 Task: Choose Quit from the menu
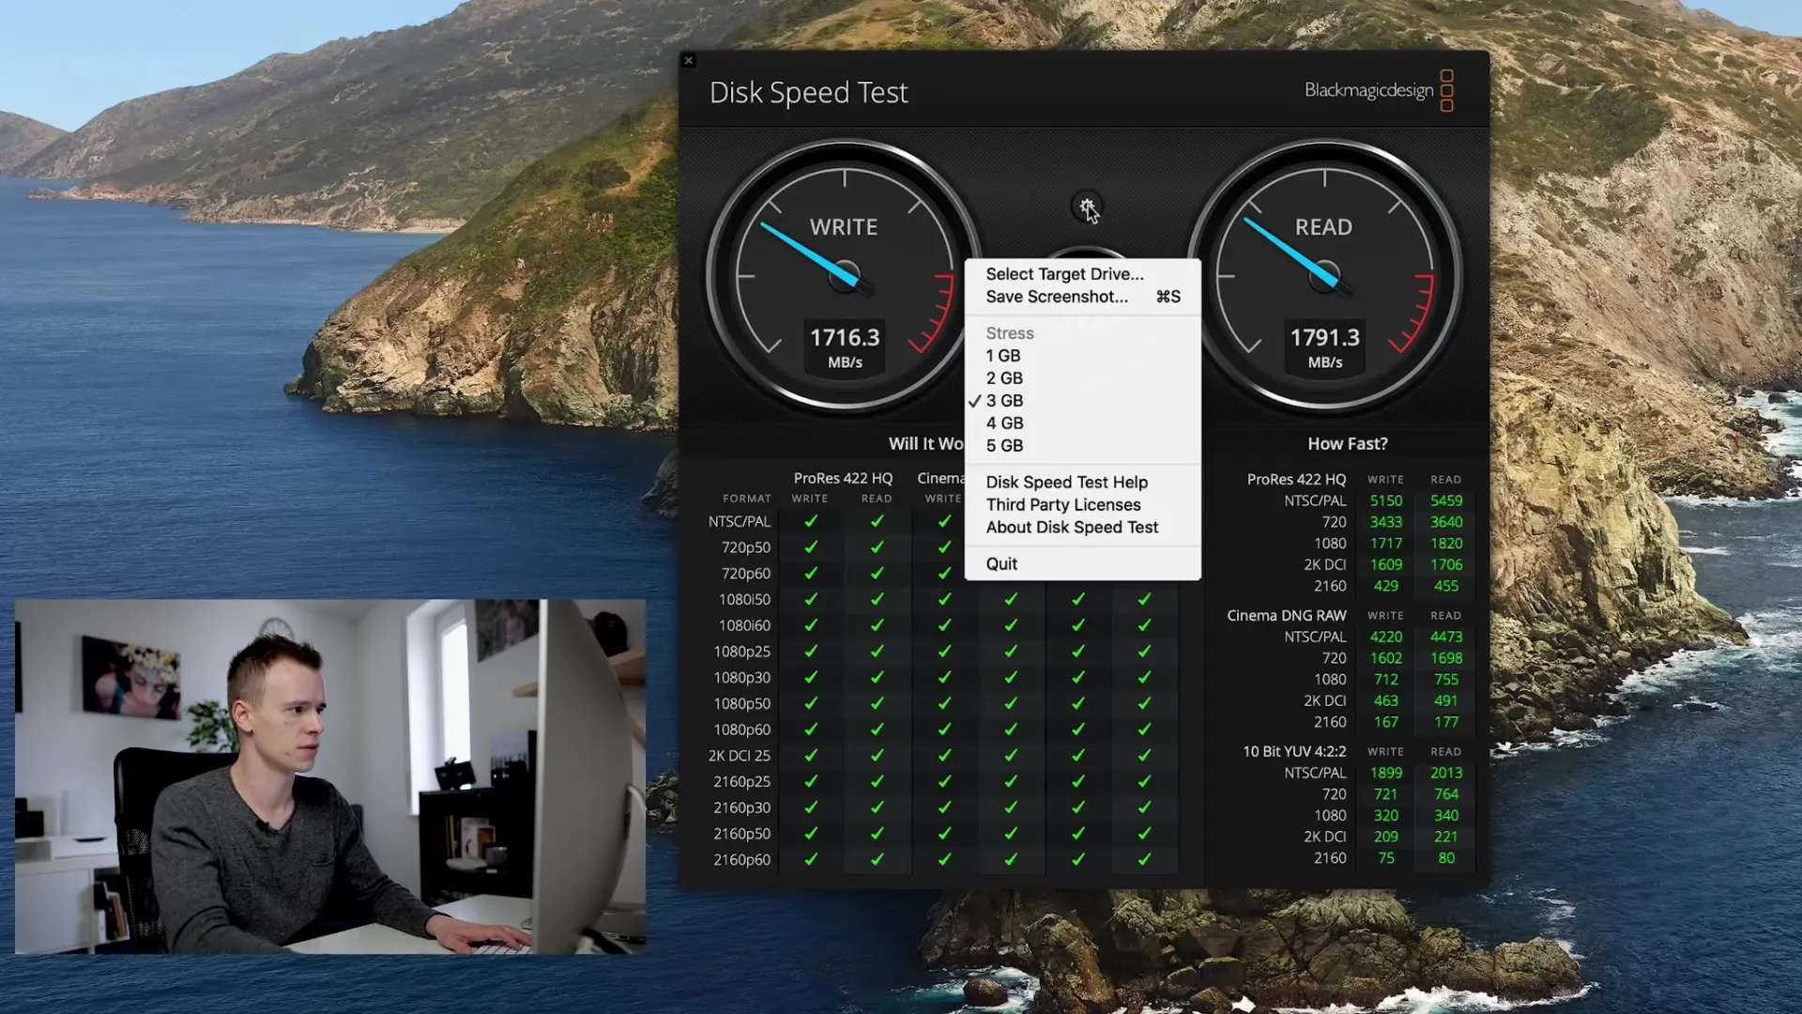click(x=1082, y=563)
